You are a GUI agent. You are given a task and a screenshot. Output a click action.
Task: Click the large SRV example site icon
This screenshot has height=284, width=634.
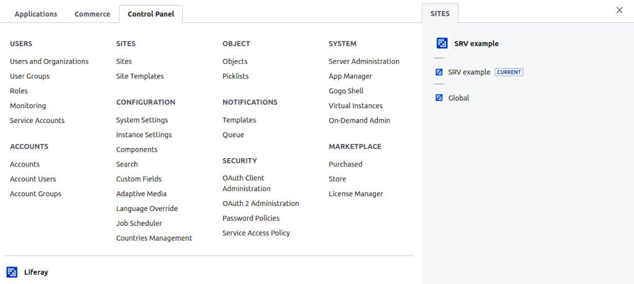(x=442, y=43)
